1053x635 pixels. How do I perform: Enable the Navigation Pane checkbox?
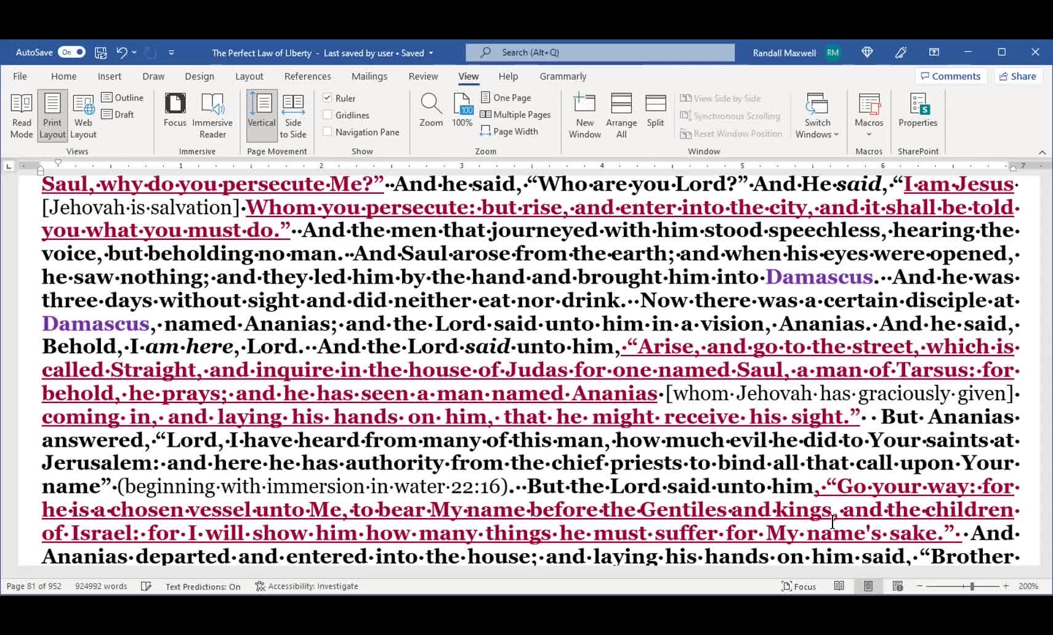[x=328, y=132]
